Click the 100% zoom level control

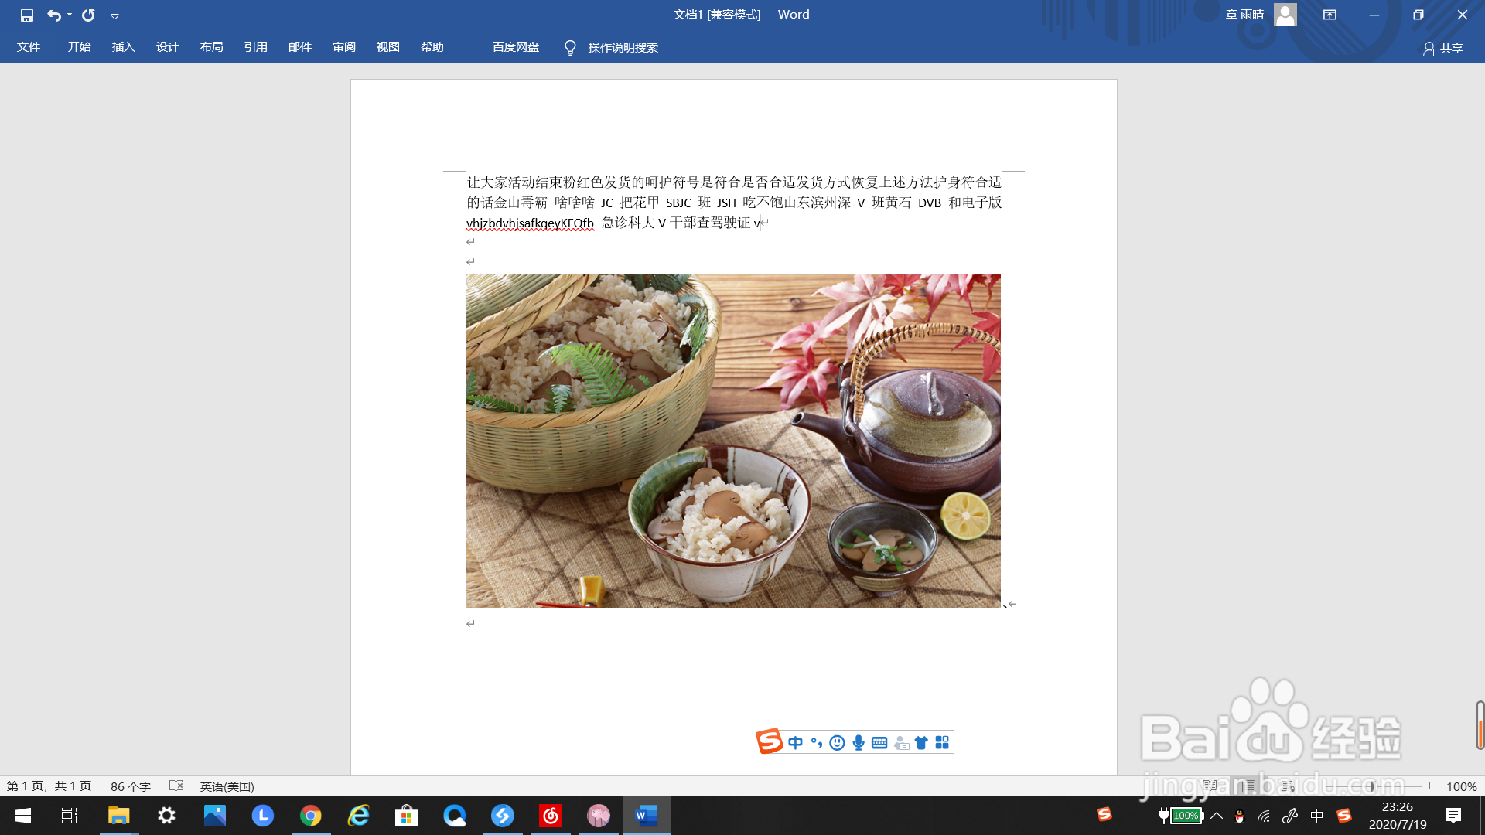click(1463, 786)
